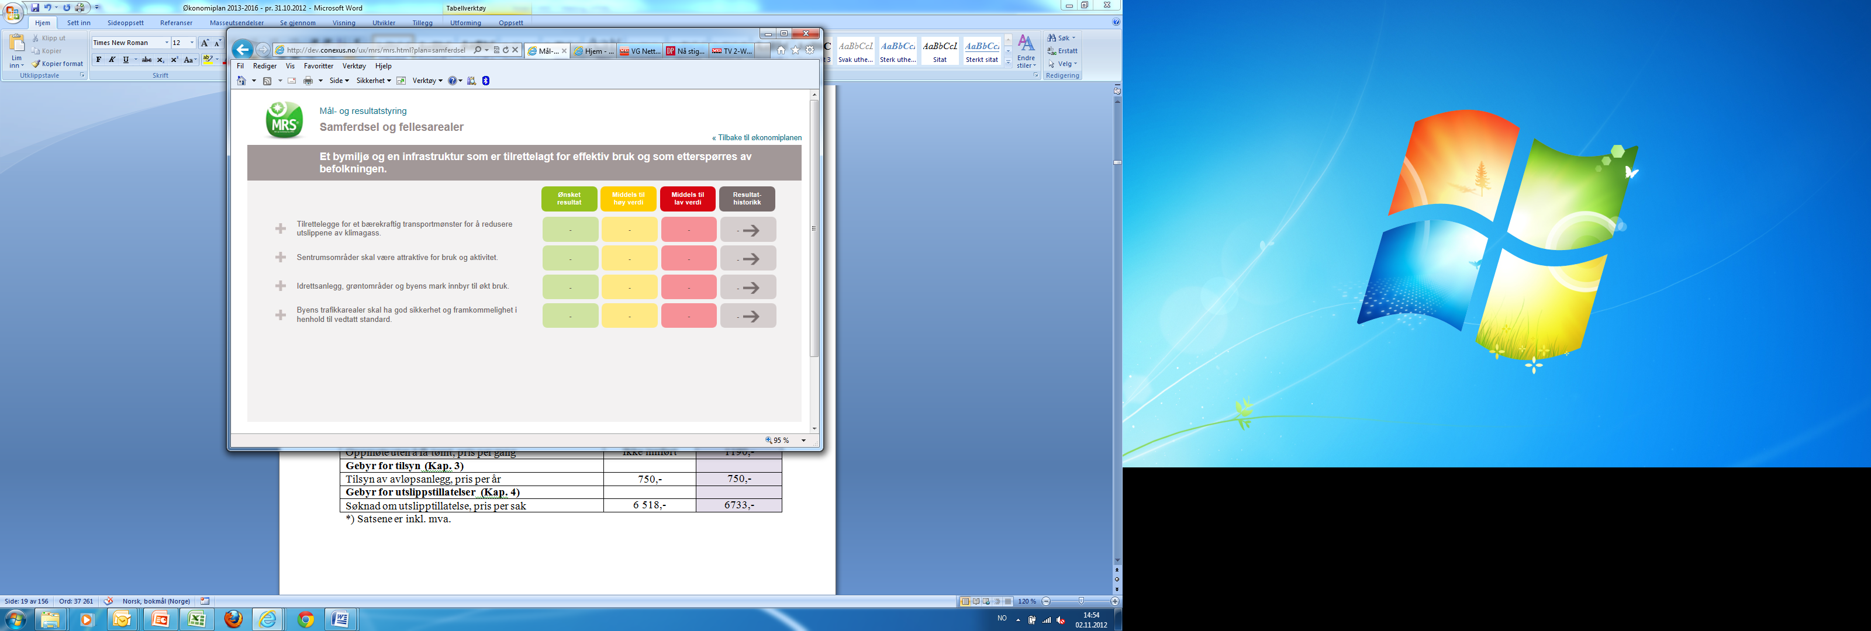Click the redo icon in Word
Image resolution: width=1871 pixels, height=631 pixels.
pyautogui.click(x=66, y=7)
